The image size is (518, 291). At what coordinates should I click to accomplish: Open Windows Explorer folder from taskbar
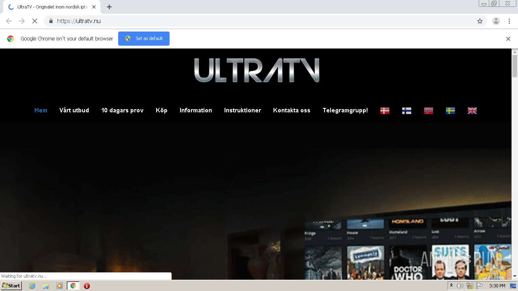tap(46, 286)
